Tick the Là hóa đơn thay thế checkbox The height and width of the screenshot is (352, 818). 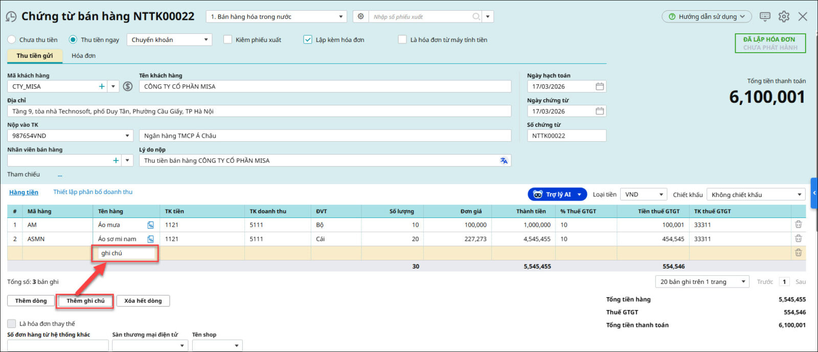(12, 323)
